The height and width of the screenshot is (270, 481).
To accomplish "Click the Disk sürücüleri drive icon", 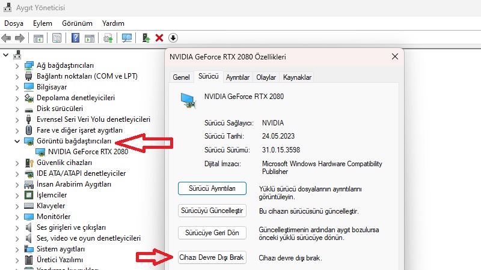I will point(29,109).
